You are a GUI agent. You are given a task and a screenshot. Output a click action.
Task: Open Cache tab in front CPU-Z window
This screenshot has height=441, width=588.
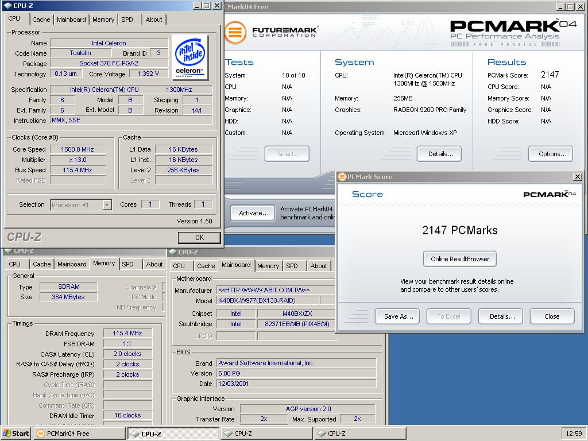tap(41, 20)
